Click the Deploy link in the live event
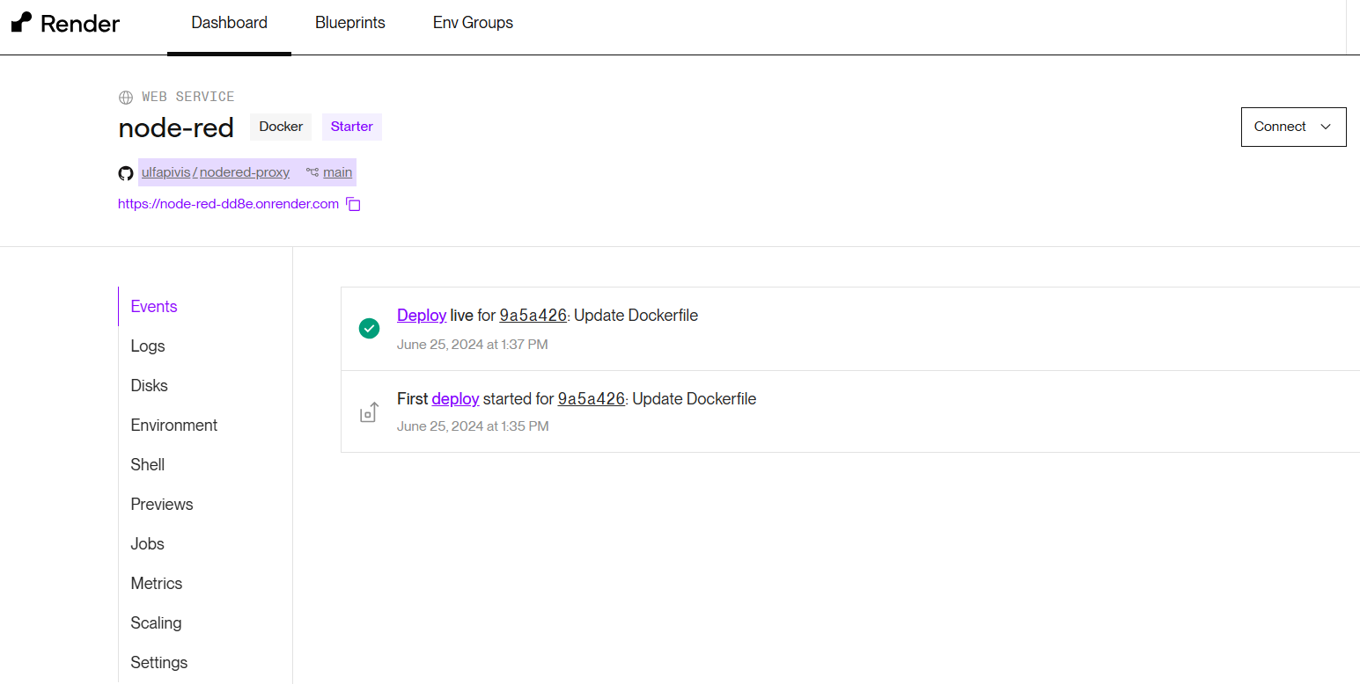The width and height of the screenshot is (1360, 684). 422,315
